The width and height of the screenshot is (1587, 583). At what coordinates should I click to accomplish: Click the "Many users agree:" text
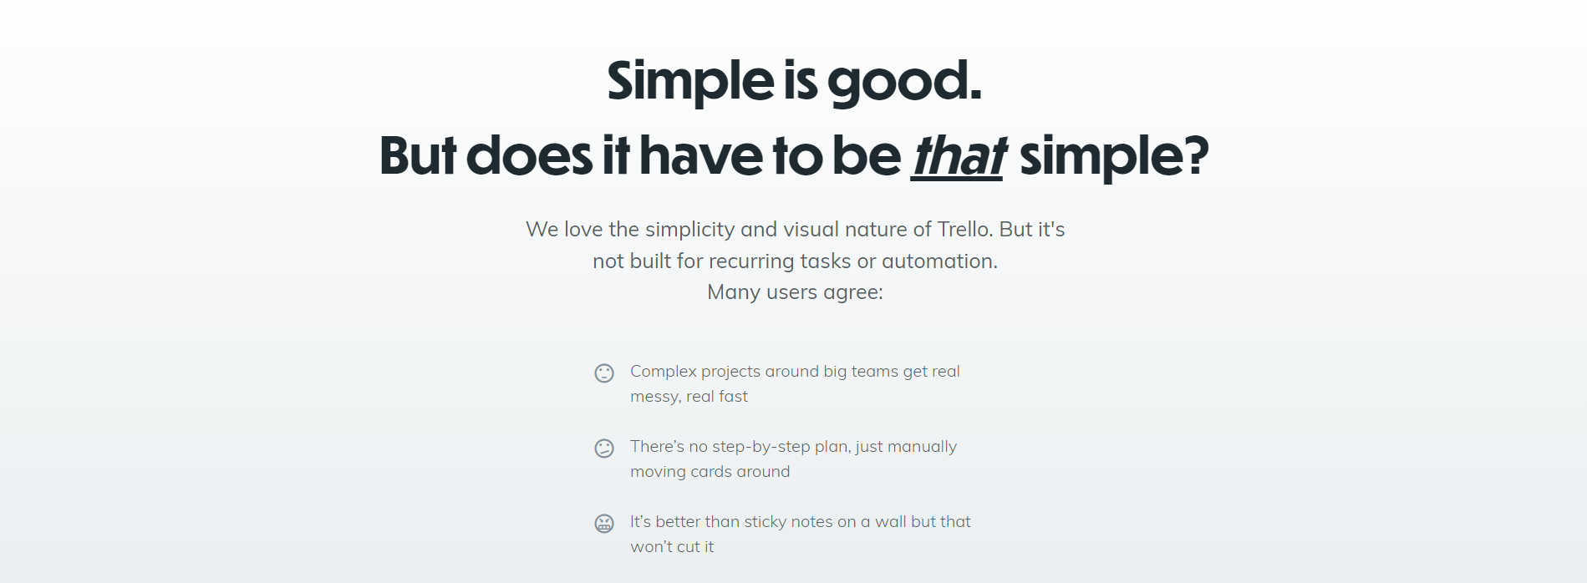tap(795, 292)
